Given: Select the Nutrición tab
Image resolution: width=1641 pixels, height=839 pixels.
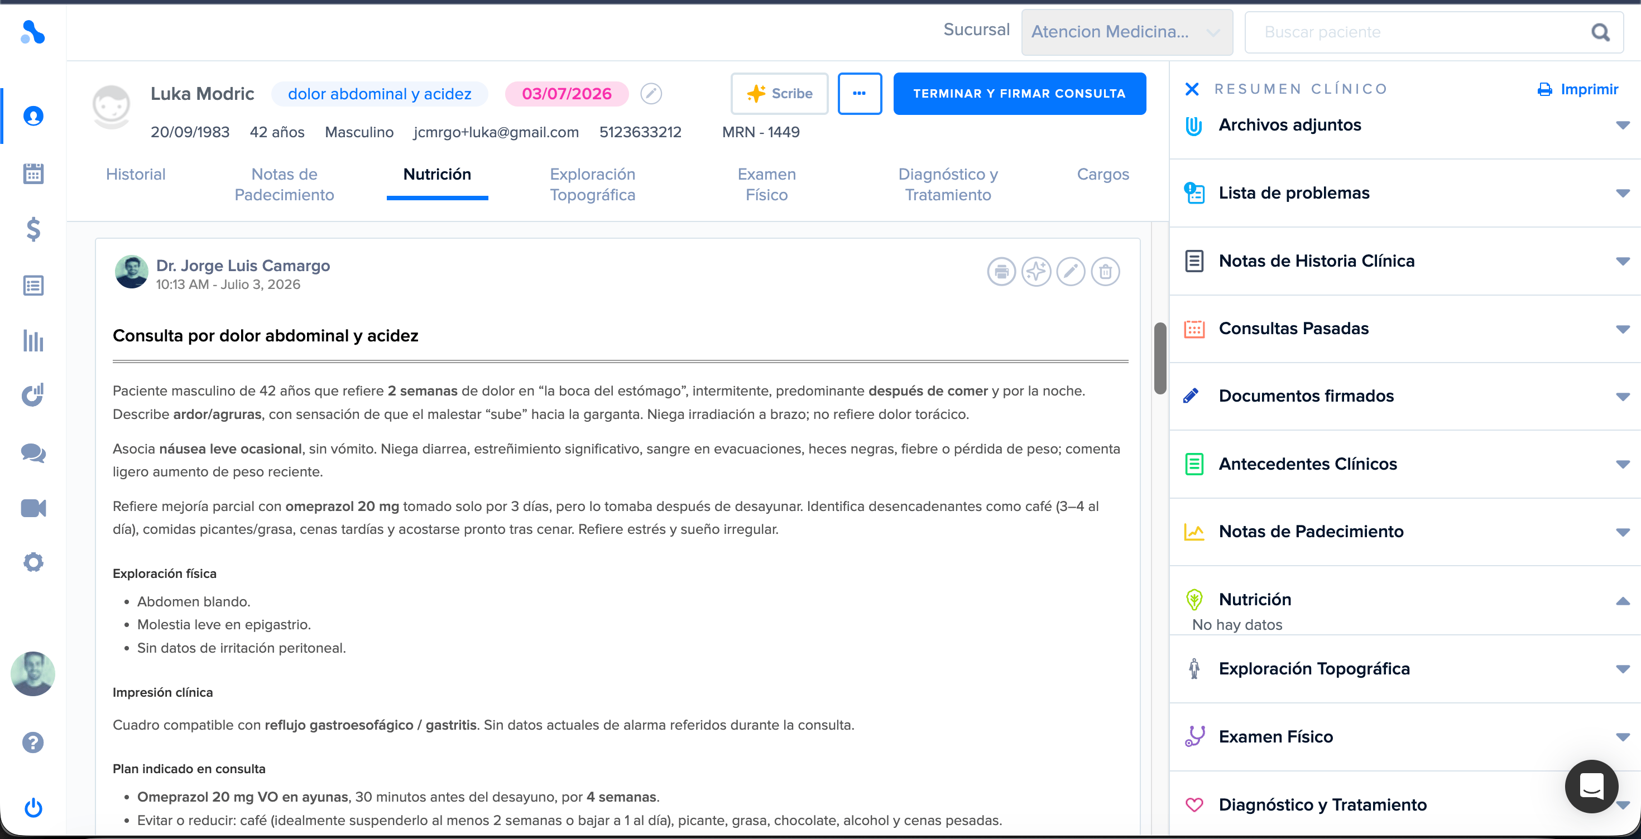Looking at the screenshot, I should coord(437,175).
